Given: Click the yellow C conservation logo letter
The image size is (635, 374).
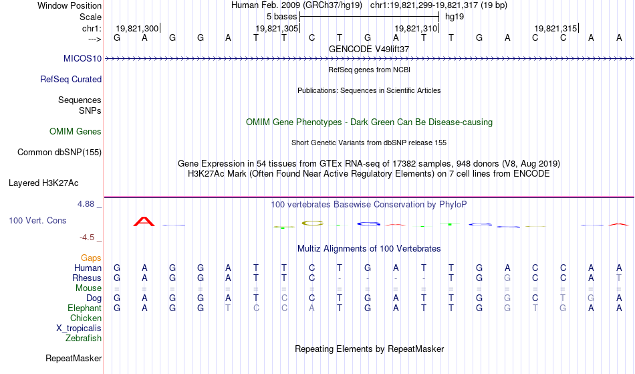Looking at the screenshot, I should point(312,223).
